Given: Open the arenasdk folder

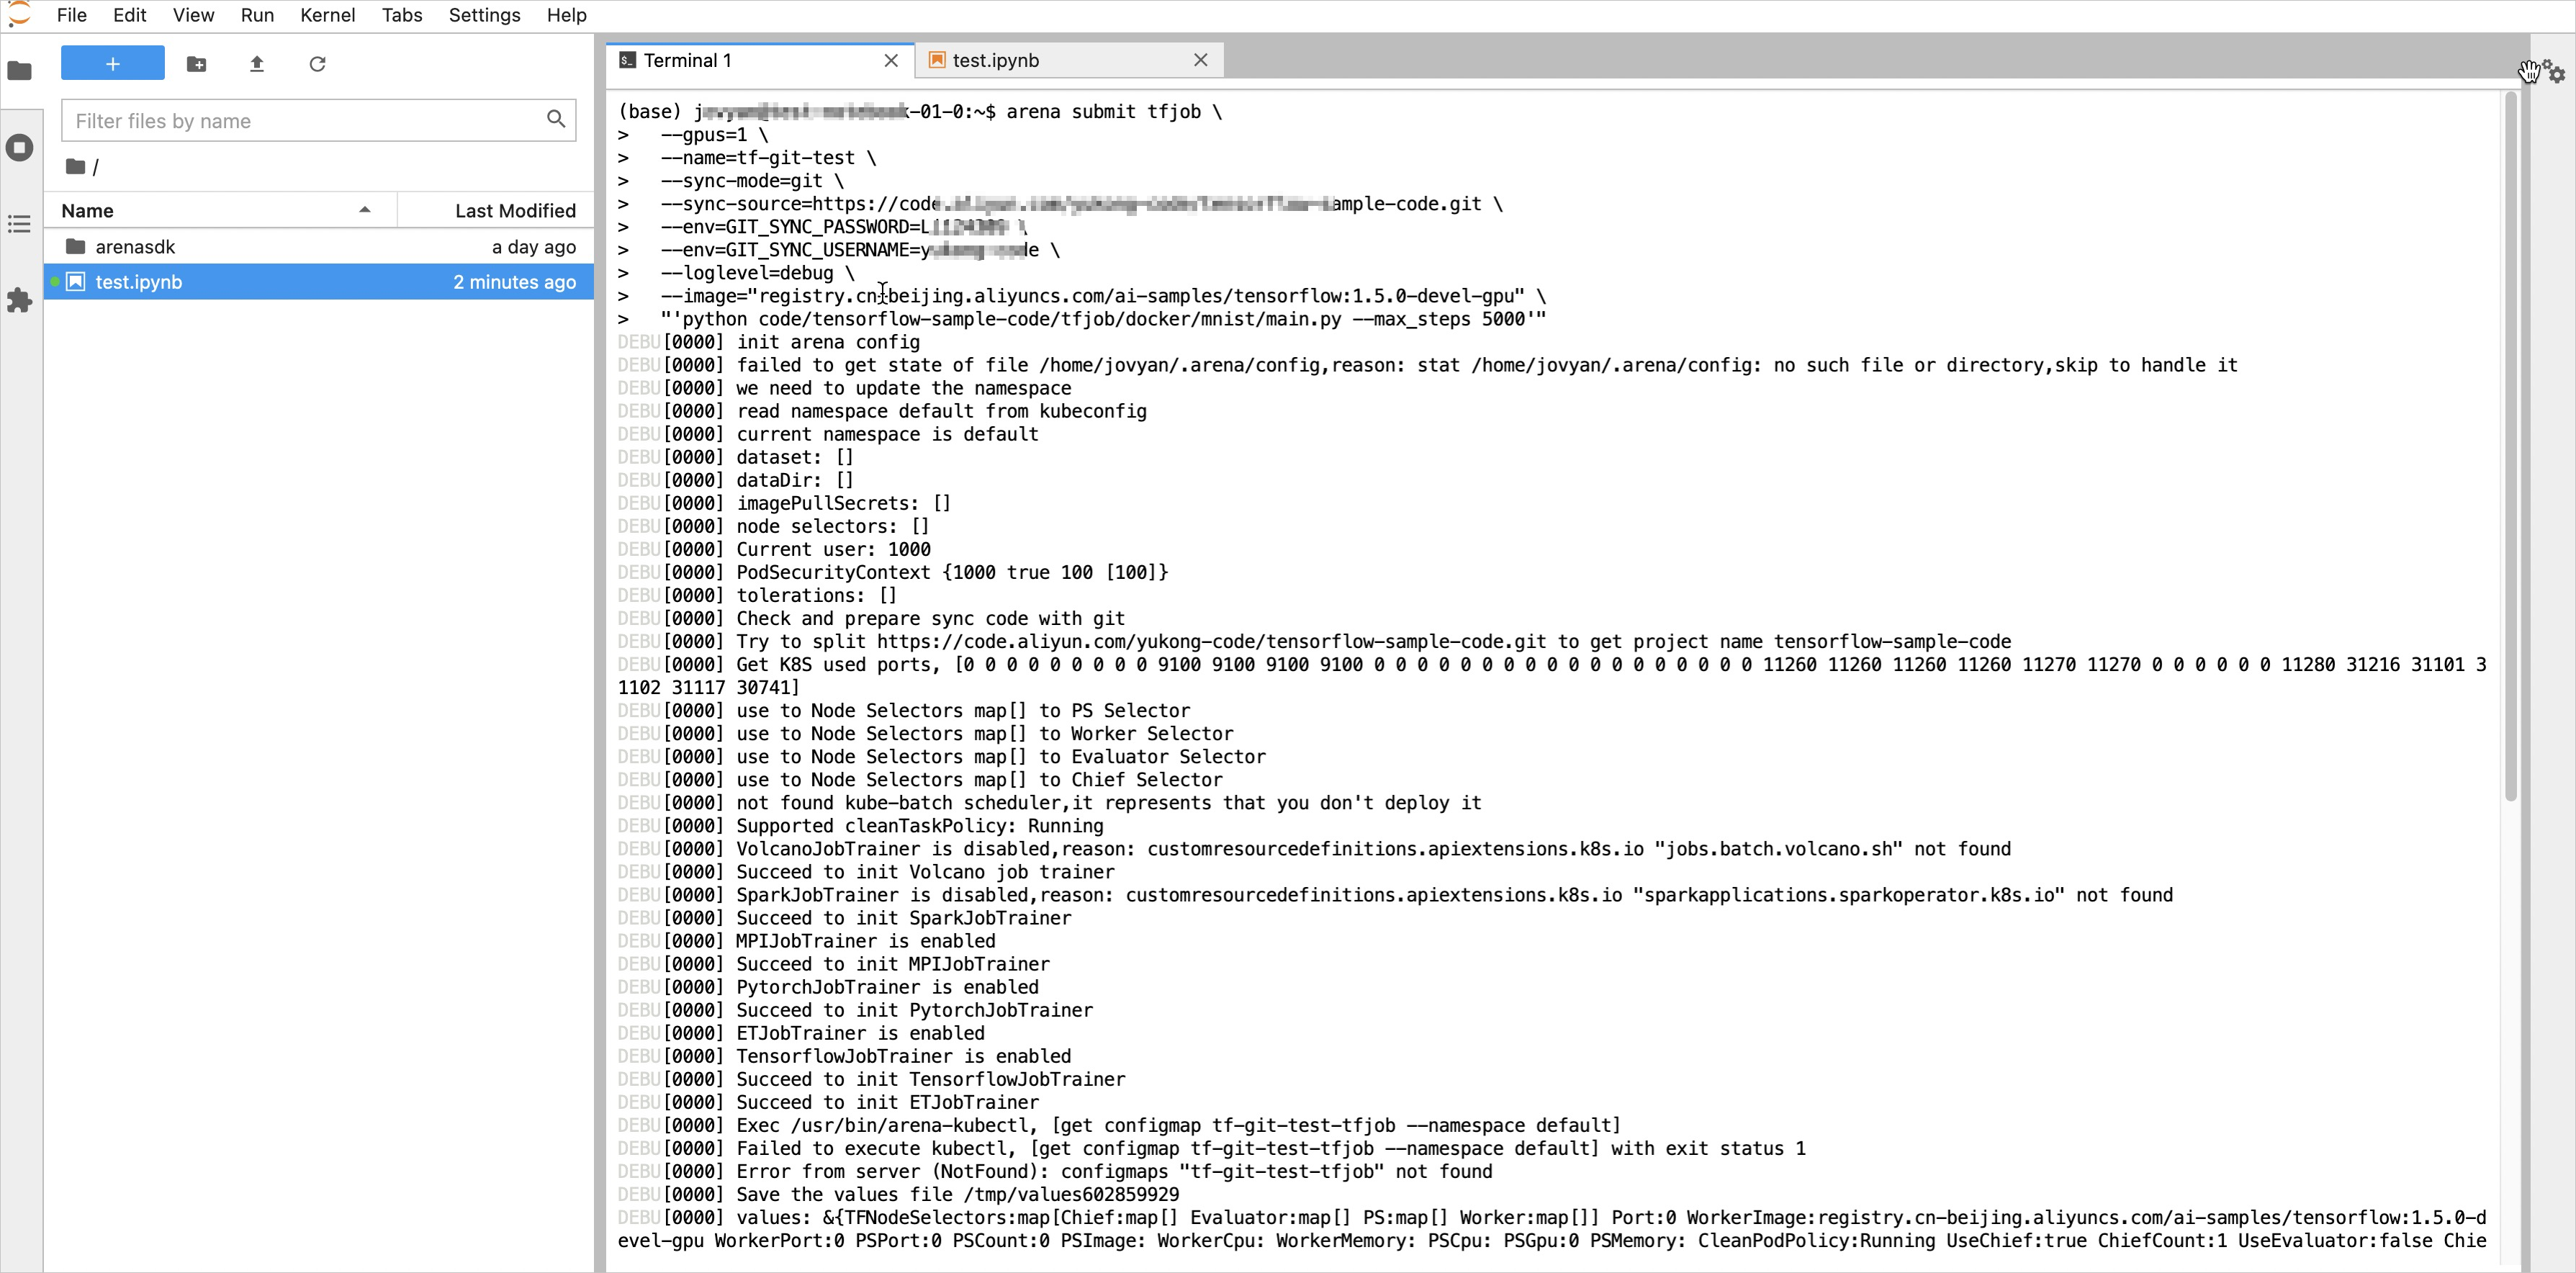Looking at the screenshot, I should point(135,246).
